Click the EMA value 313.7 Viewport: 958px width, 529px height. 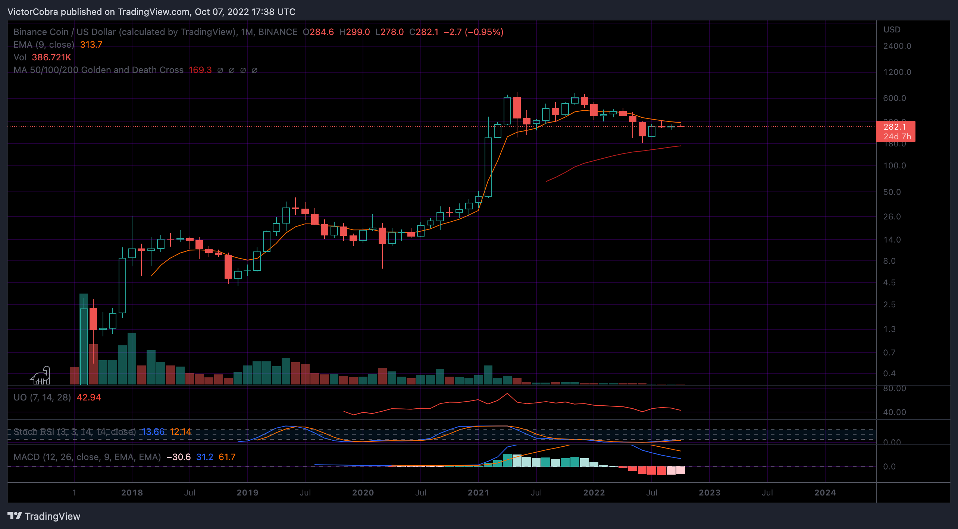[91, 45]
